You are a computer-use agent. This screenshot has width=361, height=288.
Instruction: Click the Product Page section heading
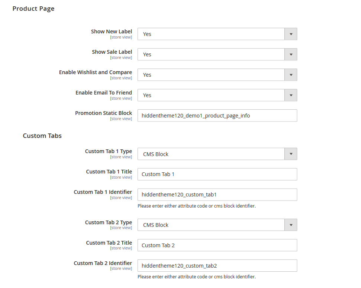(x=33, y=8)
